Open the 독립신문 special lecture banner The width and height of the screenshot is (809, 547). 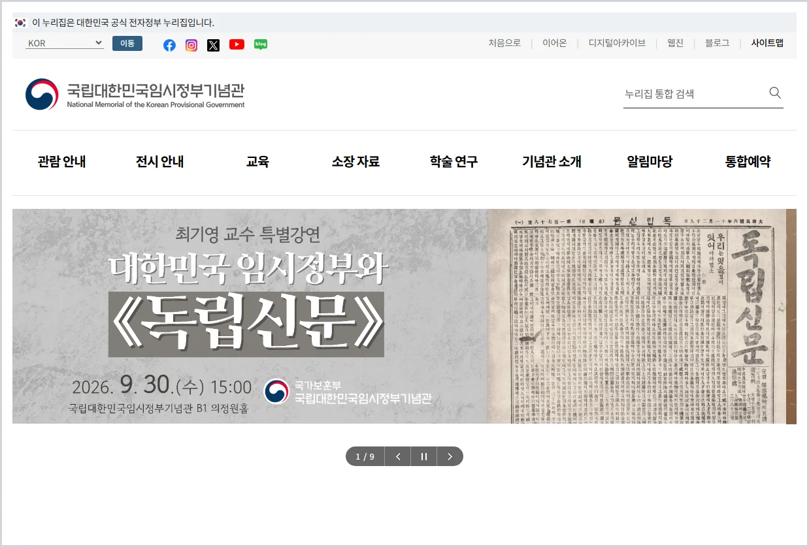click(x=404, y=316)
